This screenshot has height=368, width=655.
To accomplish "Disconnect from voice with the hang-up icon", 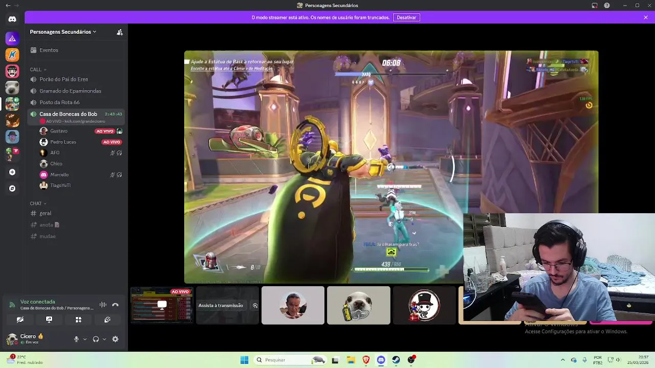I will click(x=115, y=305).
